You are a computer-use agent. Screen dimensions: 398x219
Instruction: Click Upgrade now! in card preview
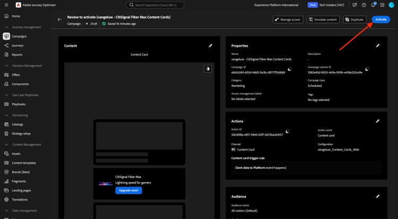[129, 190]
